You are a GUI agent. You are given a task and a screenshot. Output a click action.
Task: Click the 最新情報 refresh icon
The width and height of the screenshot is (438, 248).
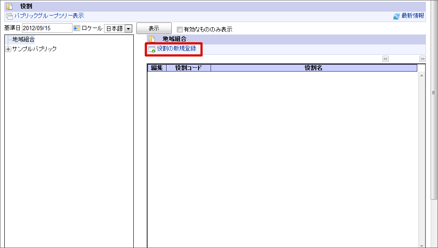[x=397, y=16]
